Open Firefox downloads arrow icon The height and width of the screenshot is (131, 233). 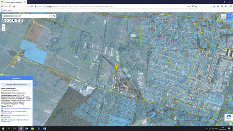[x=214, y=7]
